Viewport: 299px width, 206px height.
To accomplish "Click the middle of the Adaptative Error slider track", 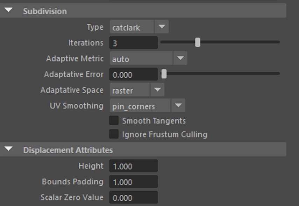I will pos(220,74).
